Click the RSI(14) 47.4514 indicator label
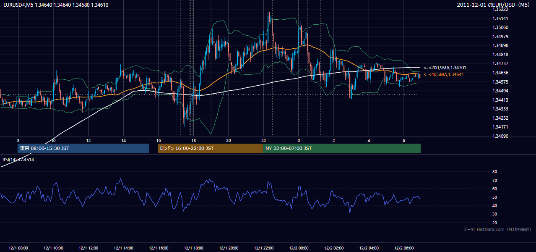 (18, 160)
